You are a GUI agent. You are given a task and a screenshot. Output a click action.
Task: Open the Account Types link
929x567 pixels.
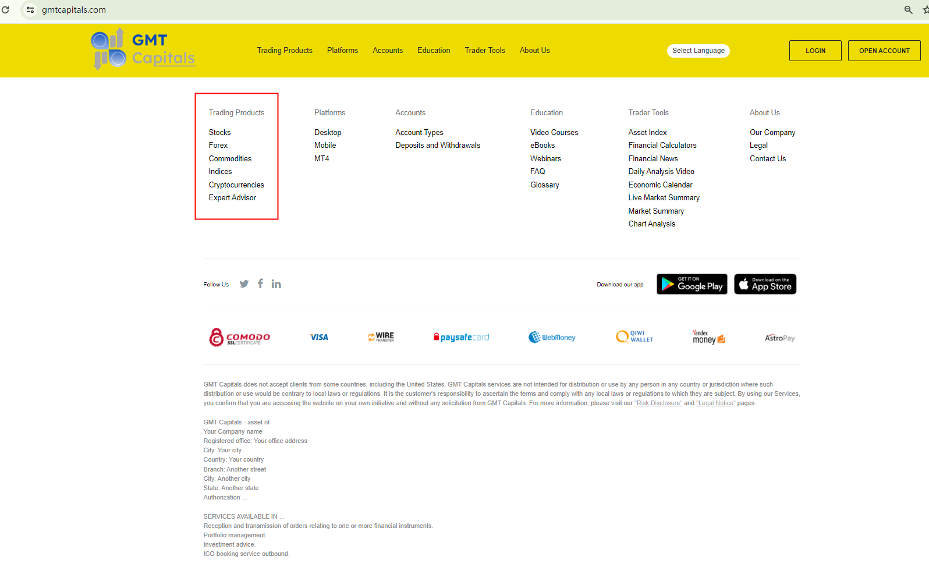tap(419, 133)
